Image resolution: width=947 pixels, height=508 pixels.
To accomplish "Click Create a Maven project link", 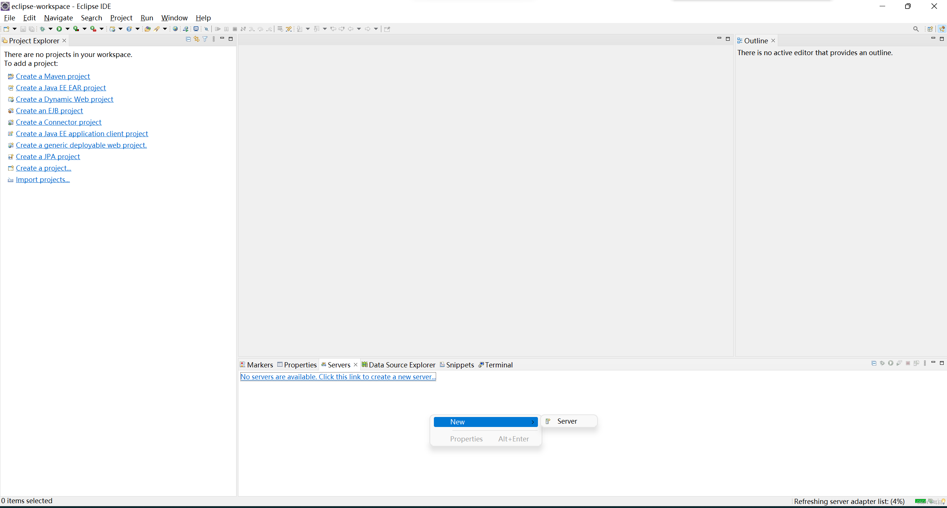I will 53,76.
